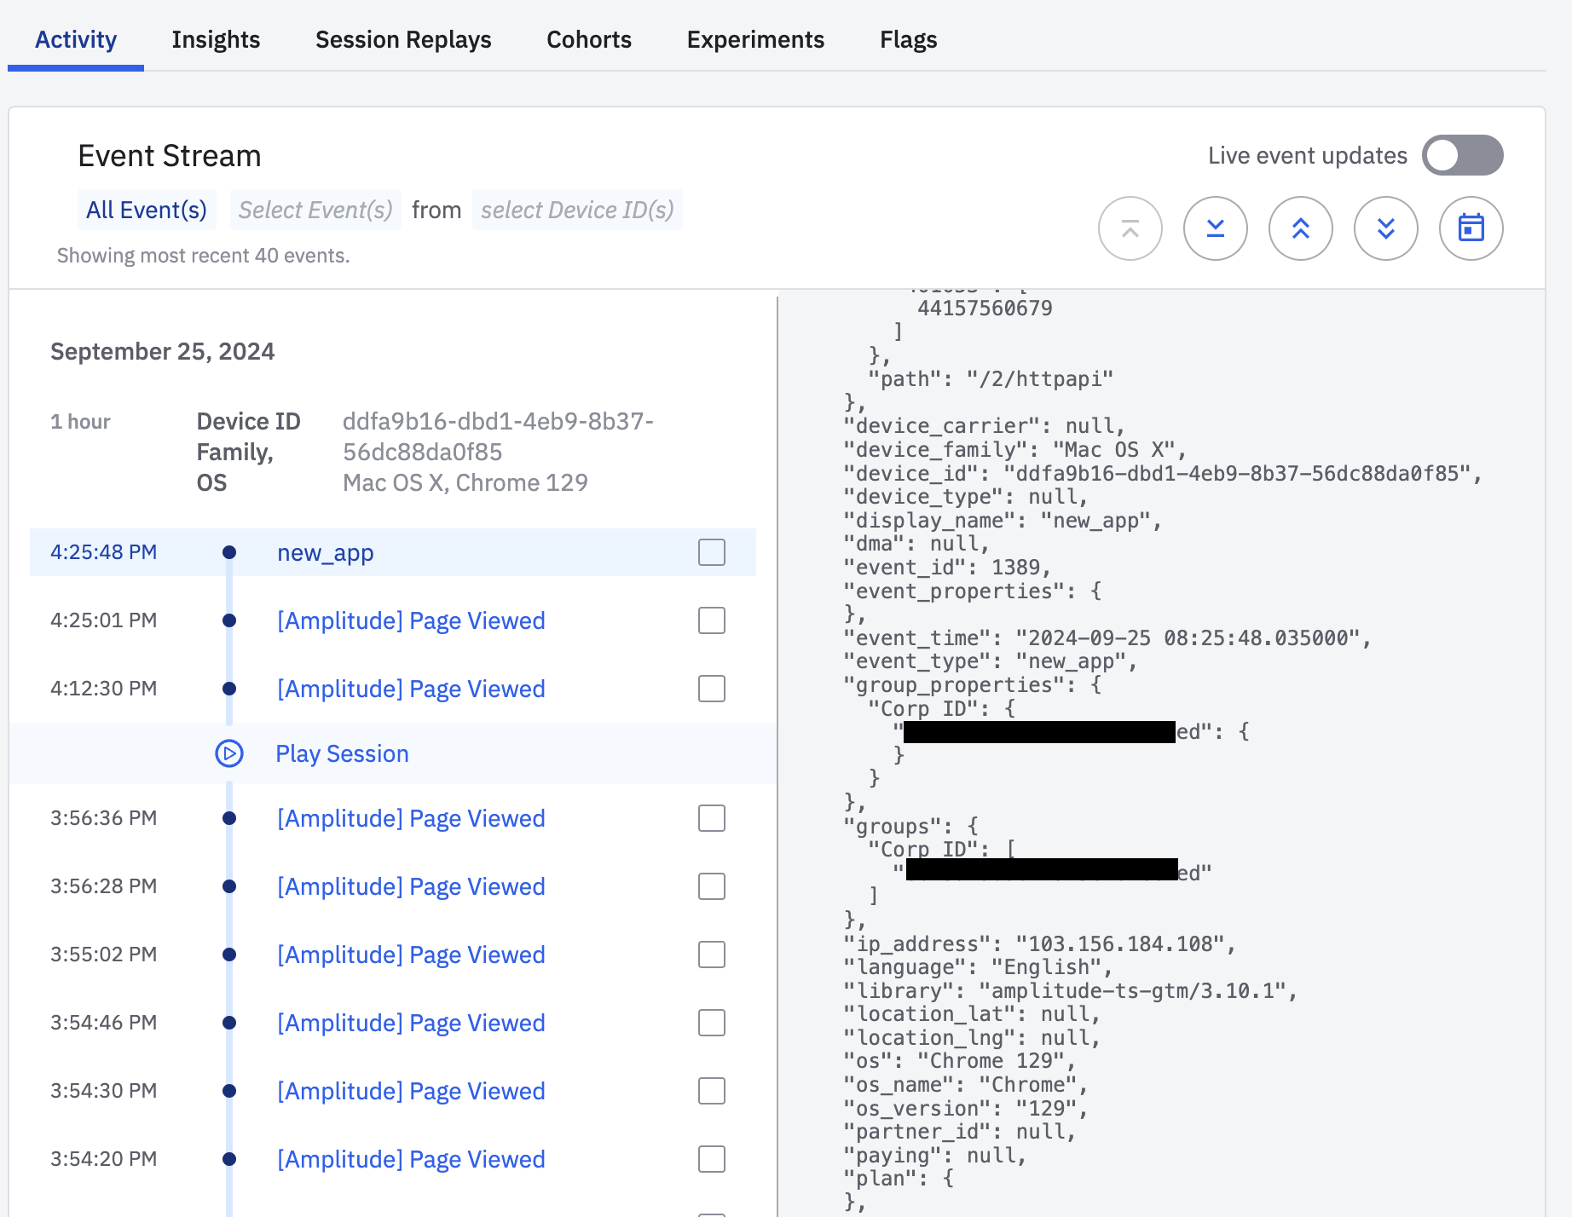Screen dimensions: 1572x1217
Task: Open Page Viewed event at 3:56:36 PM
Action: click(411, 818)
